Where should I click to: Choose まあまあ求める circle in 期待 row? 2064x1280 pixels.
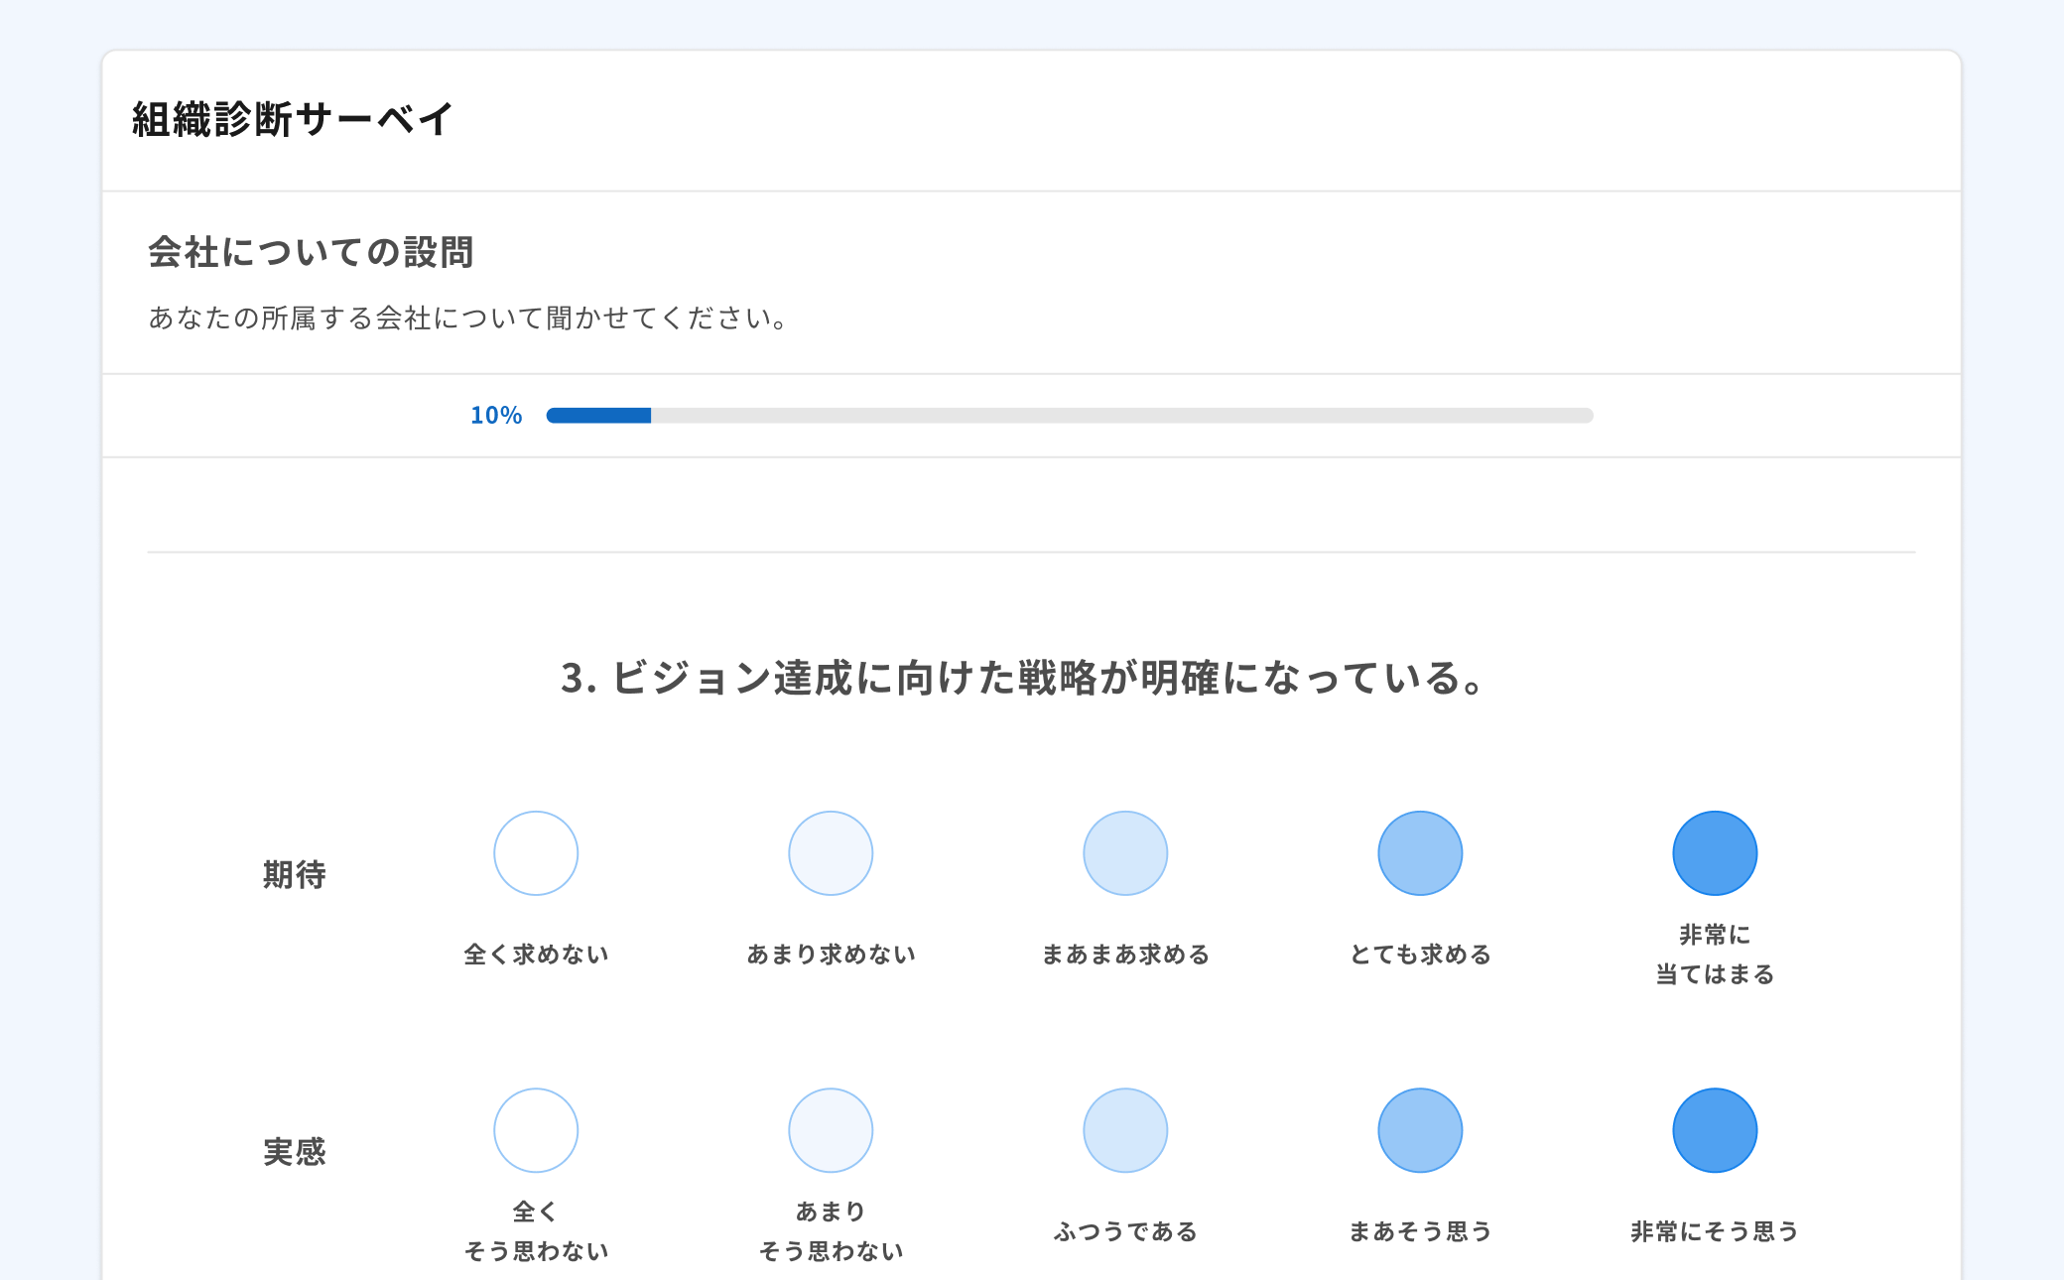[1125, 853]
